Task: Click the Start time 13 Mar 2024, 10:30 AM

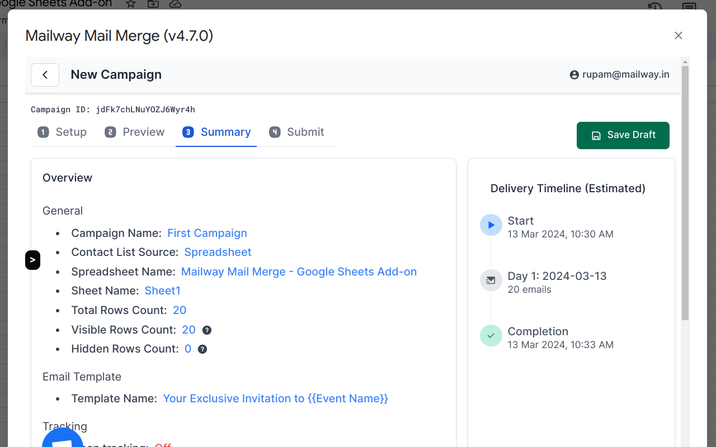Action: [560, 234]
